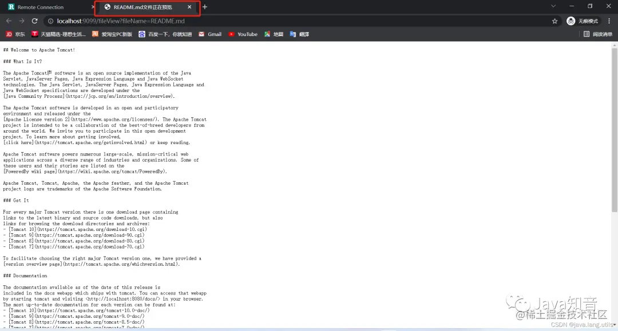The height and width of the screenshot is (331, 618).
Task: Click the Tomcat 9 download-90.cgi line
Action: [x=74, y=236]
